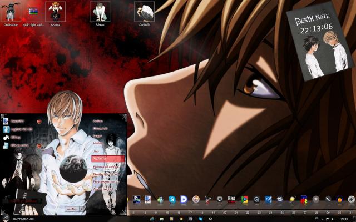The height and width of the screenshot is (222, 356).
Task: Click the Pac-Man style dock icon
Action: pos(304,199)
